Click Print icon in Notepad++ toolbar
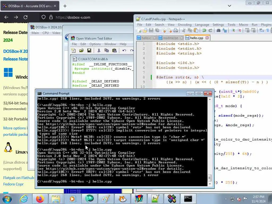 [176, 31]
